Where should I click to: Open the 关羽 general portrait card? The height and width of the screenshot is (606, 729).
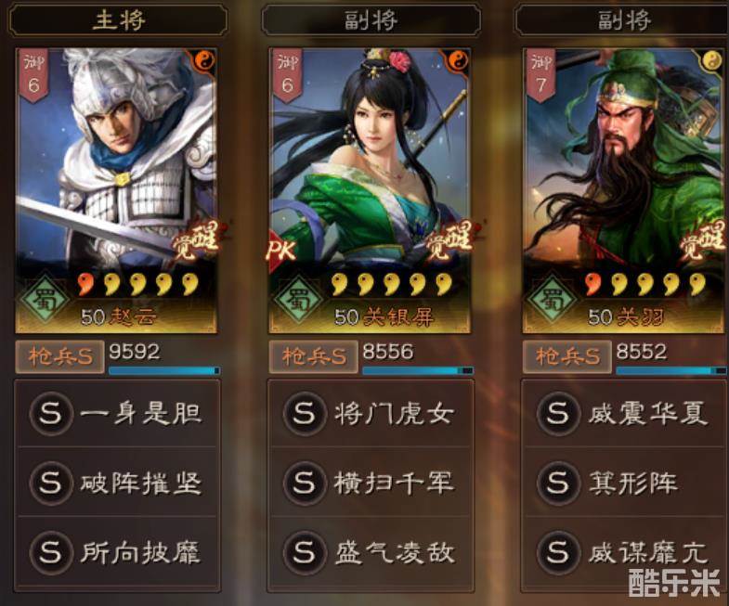click(625, 190)
